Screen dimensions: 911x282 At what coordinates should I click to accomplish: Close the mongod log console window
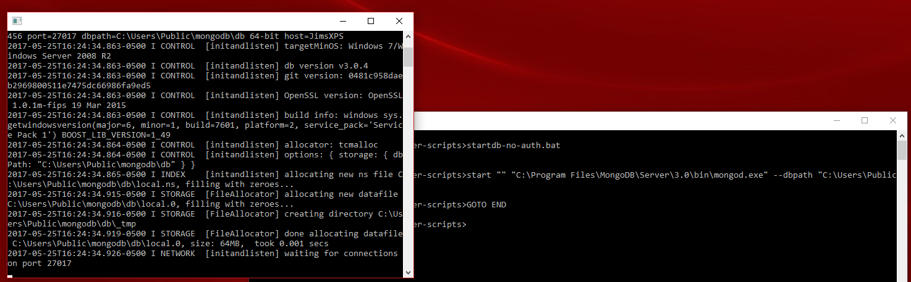tap(399, 21)
